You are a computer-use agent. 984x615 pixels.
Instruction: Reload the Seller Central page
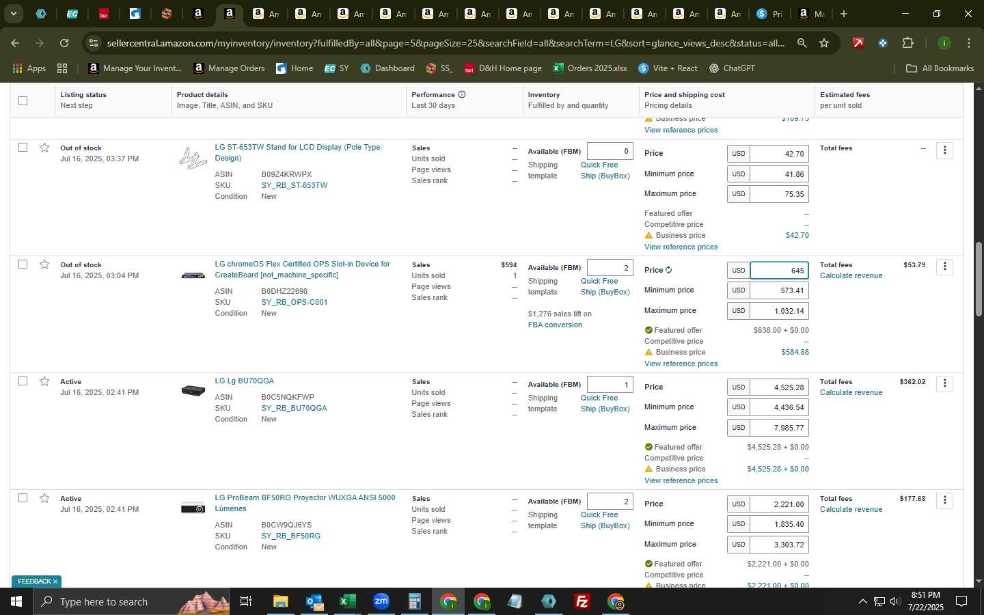coord(64,43)
